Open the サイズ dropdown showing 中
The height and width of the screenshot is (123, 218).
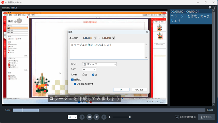click(89, 69)
